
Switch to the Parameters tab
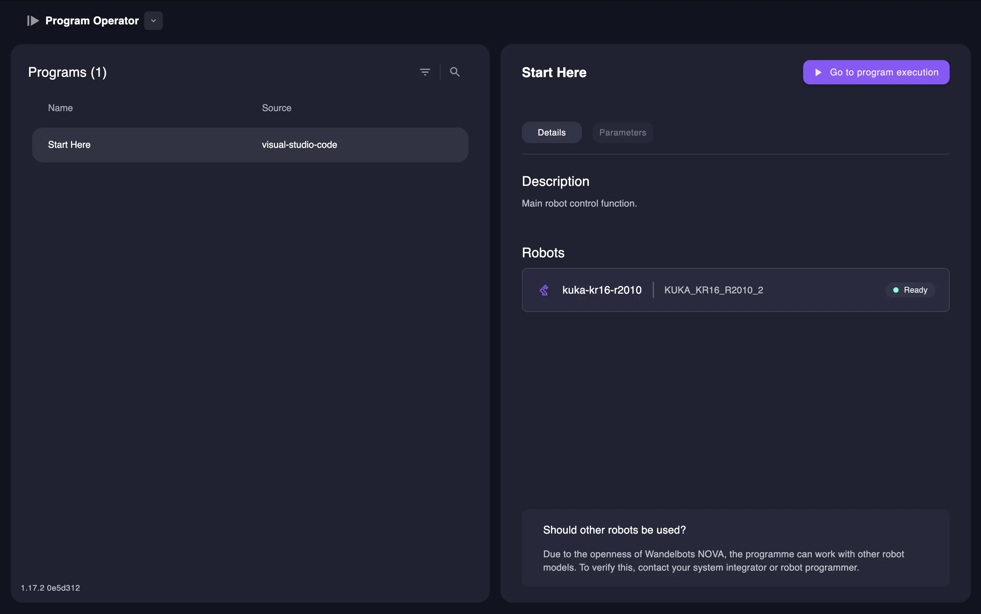point(622,132)
